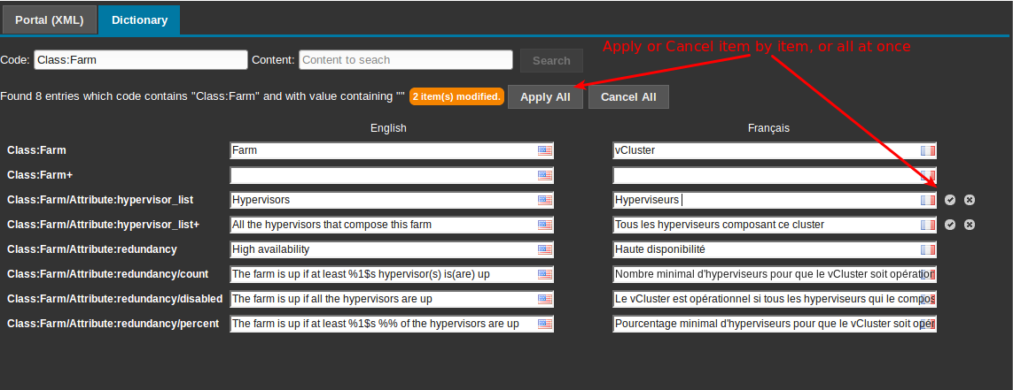
Task: Apply the modified Hyperviseurs translation with the checkmark
Action: click(950, 200)
